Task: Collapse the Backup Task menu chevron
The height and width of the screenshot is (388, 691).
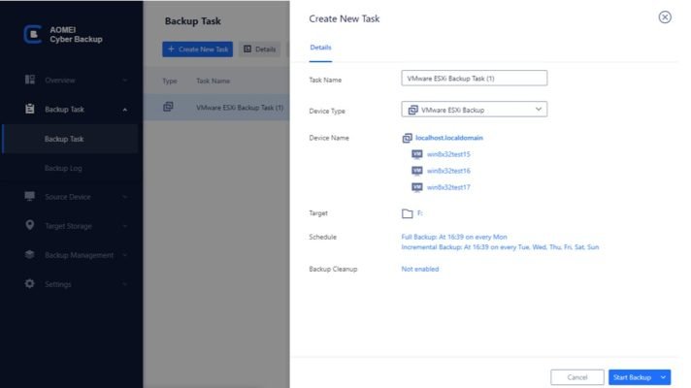Action: [x=125, y=110]
